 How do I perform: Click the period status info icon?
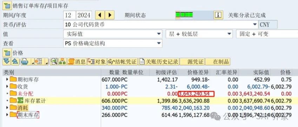coord(218,15)
